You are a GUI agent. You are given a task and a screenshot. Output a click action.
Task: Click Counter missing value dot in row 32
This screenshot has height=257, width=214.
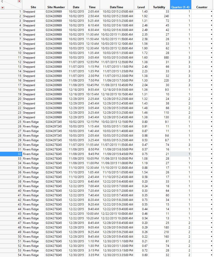click(x=211, y=154)
